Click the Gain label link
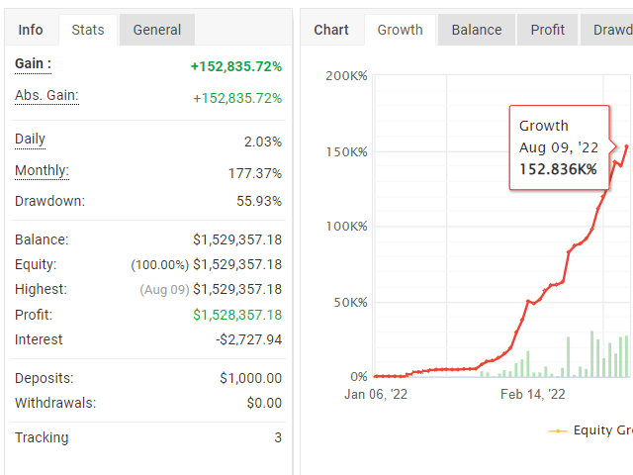Viewport: 633px width, 475px height. pos(33,64)
